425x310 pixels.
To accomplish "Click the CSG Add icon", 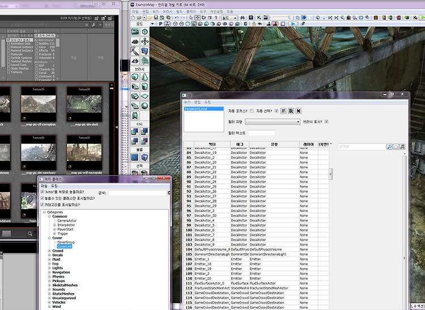I will point(135,131).
